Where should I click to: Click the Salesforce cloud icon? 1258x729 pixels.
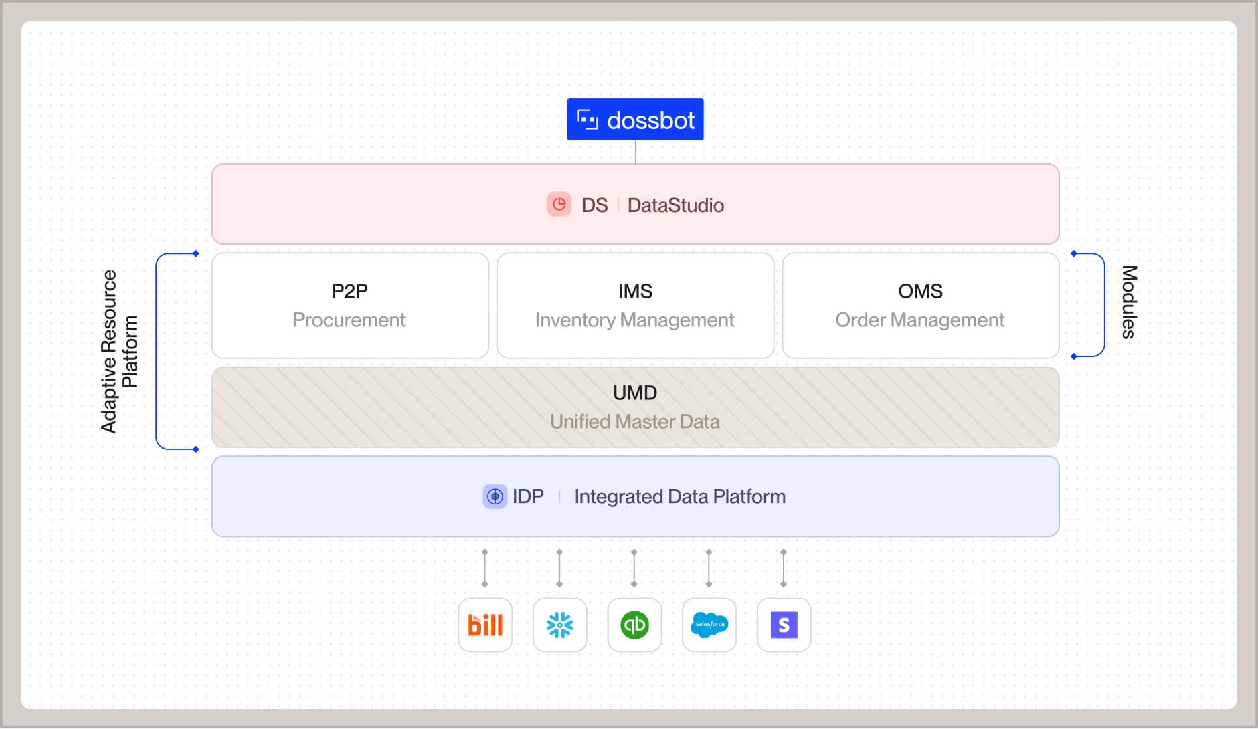point(709,625)
